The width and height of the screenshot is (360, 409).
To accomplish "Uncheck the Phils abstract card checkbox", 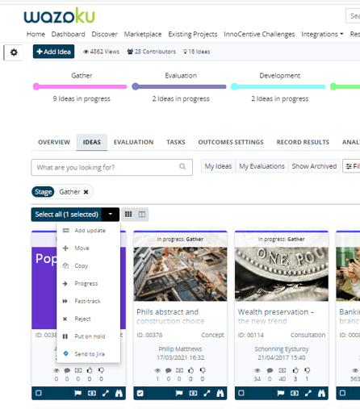I will [140, 393].
